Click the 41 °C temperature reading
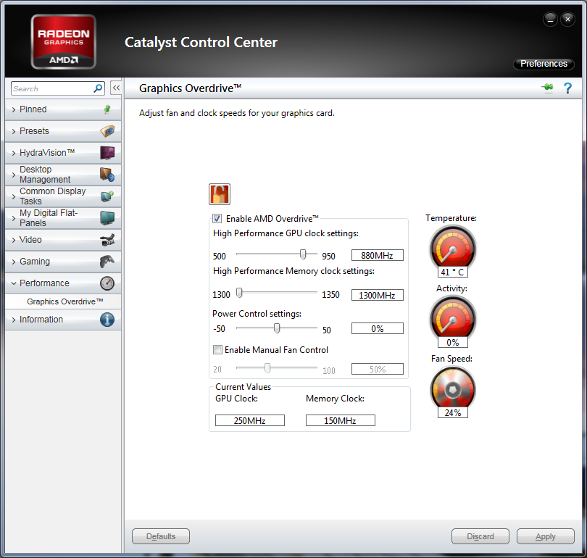This screenshot has width=587, height=558. pyautogui.click(x=453, y=272)
